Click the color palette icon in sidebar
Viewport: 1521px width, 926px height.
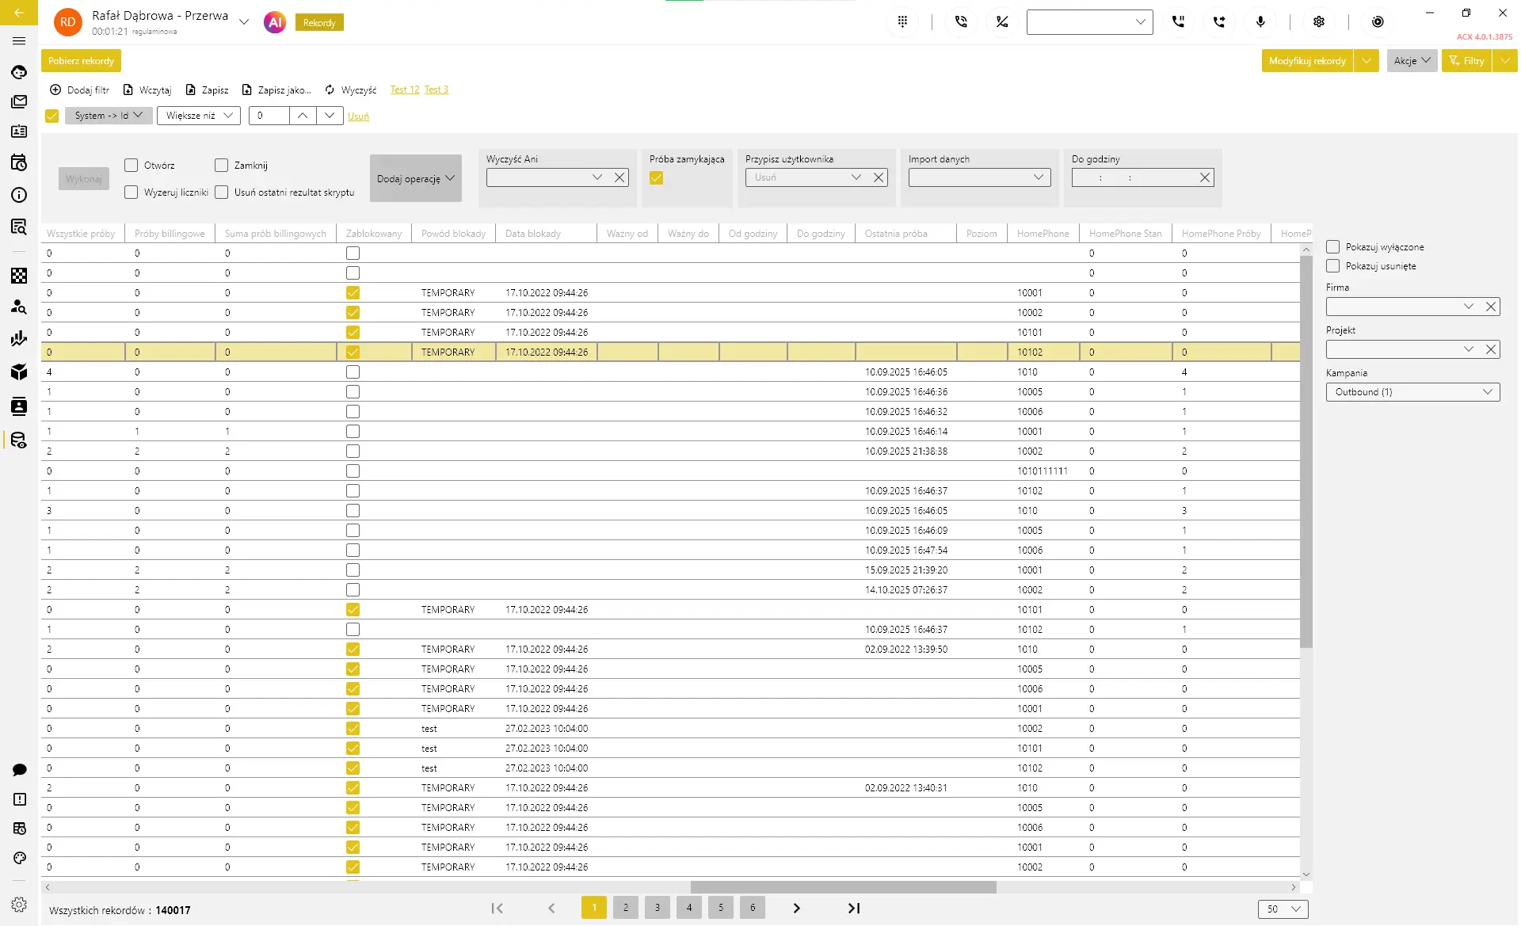click(x=19, y=859)
